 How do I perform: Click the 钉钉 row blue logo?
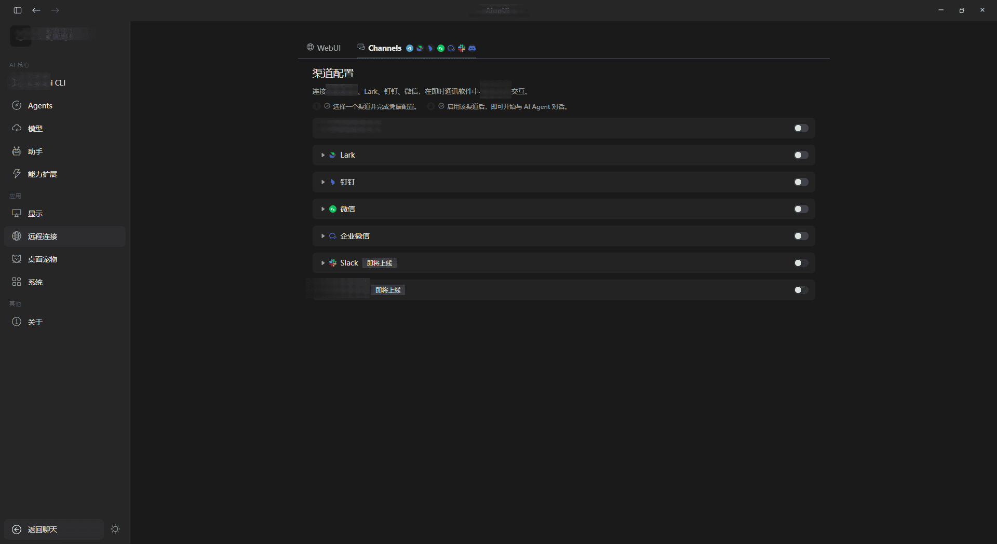click(x=333, y=182)
